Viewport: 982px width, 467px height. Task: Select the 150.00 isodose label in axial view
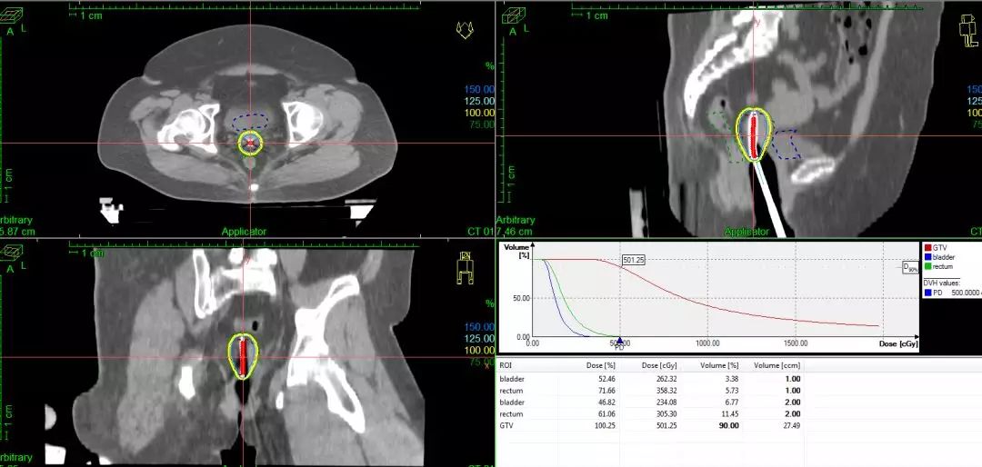click(479, 89)
